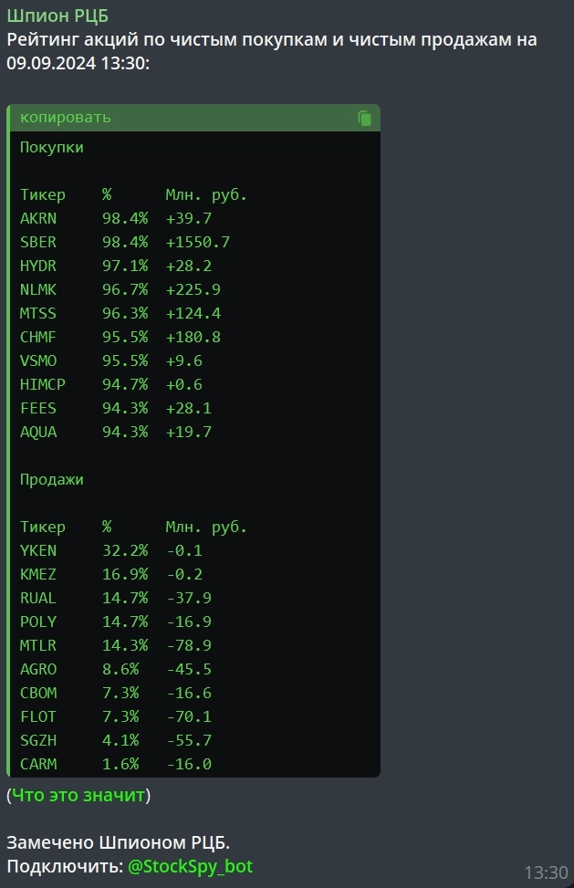This screenshot has height=888, width=574.
Task: Click sender name "Шпион РЦБ"
Action: click(x=57, y=16)
